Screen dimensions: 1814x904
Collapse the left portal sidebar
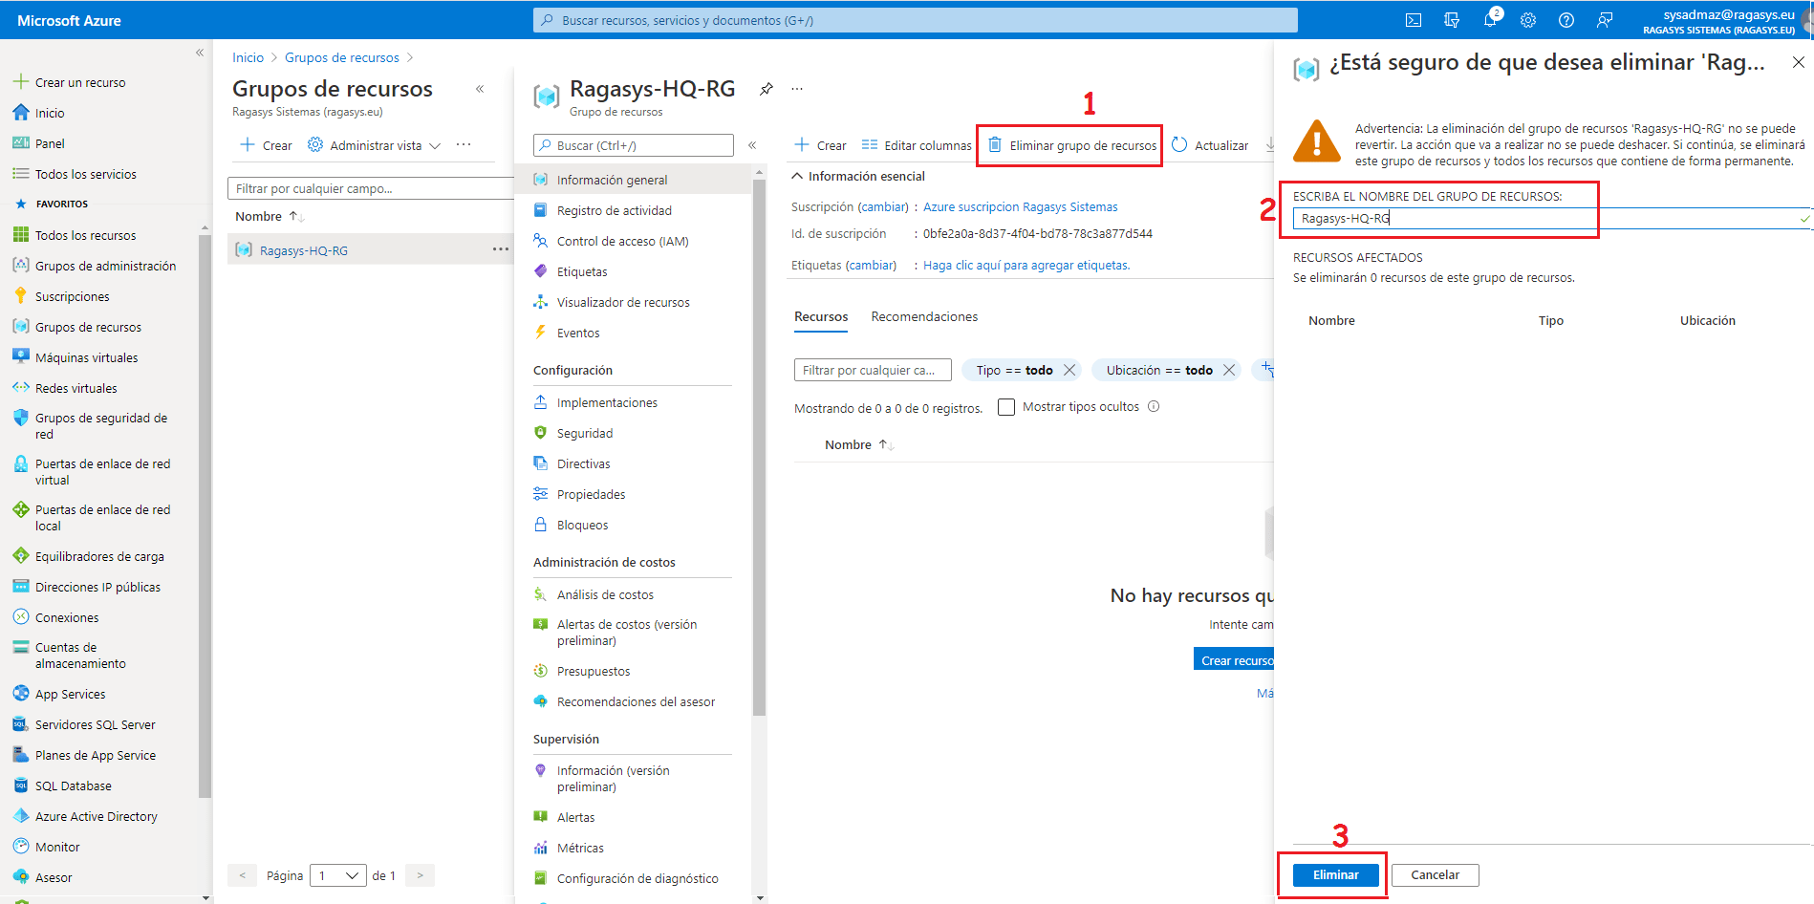(200, 53)
